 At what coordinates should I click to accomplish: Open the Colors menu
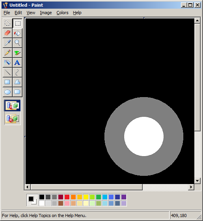coord(62,13)
